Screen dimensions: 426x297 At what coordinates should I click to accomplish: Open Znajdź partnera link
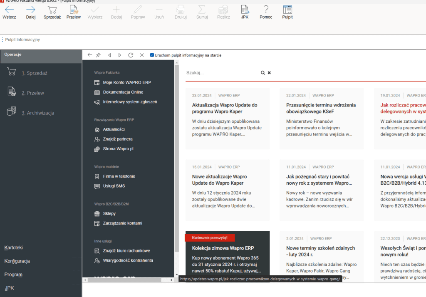[x=118, y=139]
